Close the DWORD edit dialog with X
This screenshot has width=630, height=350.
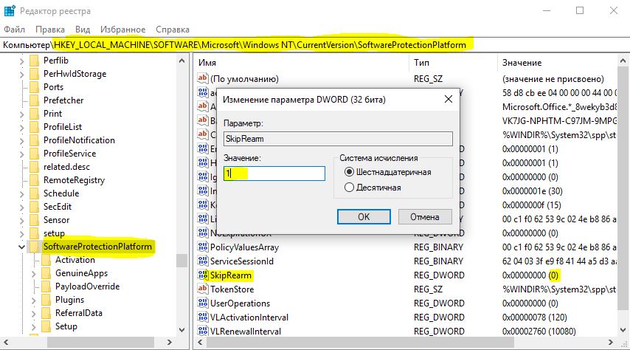pos(449,100)
